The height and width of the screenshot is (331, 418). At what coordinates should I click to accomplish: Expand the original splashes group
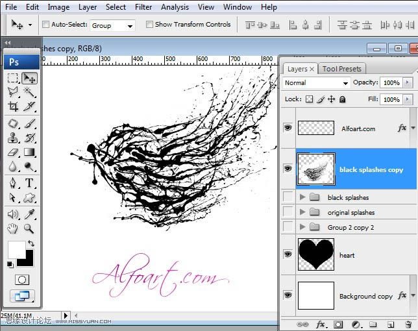point(302,212)
